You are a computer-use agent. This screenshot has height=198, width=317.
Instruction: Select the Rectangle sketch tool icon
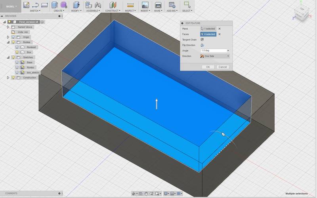click(x=44, y=5)
